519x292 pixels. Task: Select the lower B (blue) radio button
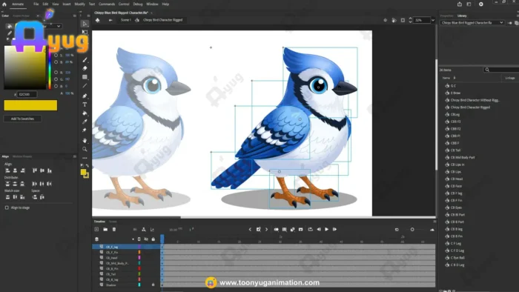(56, 86)
